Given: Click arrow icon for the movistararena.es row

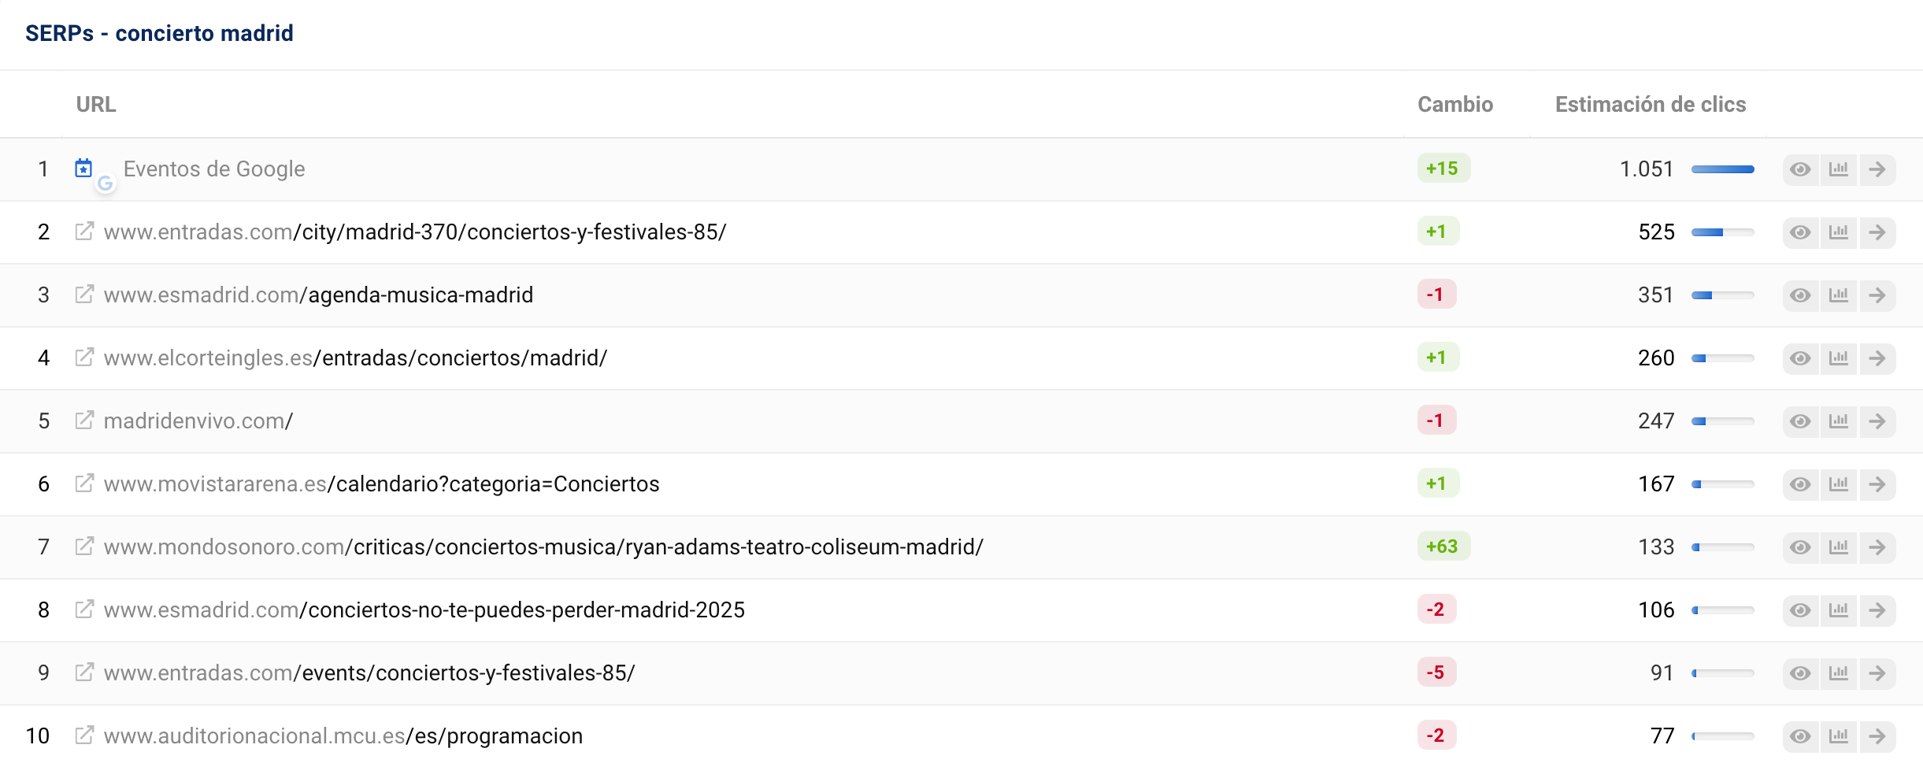Looking at the screenshot, I should [x=1877, y=484].
